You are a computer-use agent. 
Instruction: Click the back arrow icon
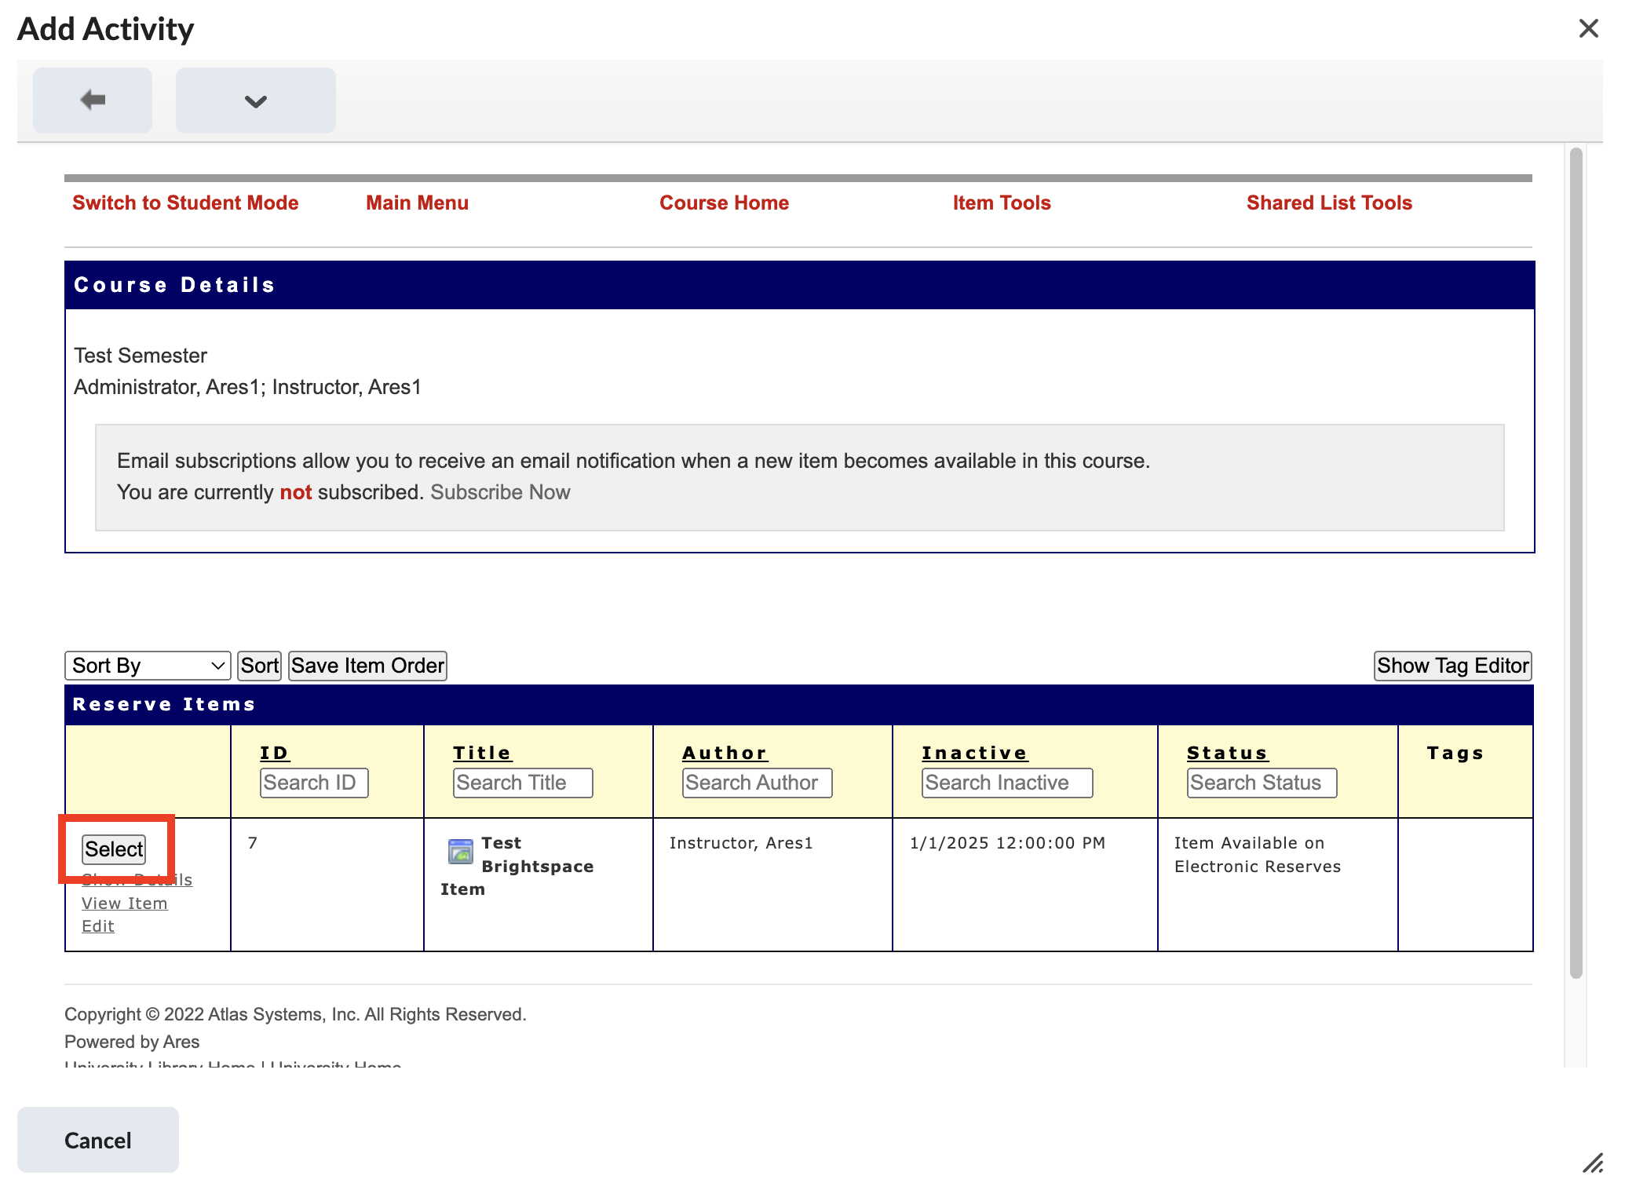[93, 100]
